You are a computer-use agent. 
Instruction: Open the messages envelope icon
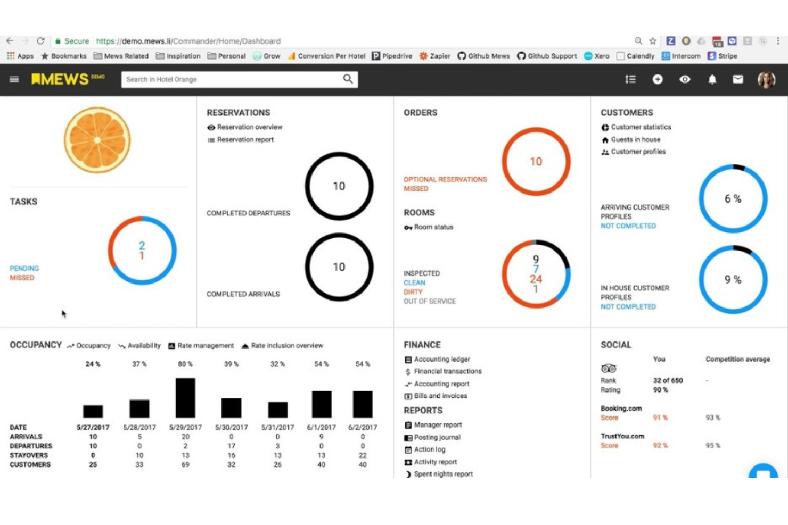[x=738, y=79]
